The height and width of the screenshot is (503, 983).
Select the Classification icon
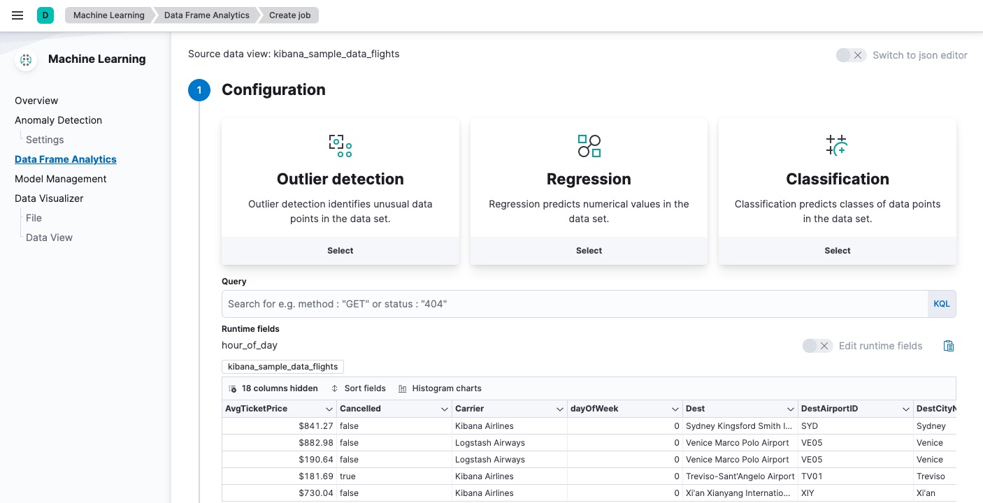click(837, 145)
